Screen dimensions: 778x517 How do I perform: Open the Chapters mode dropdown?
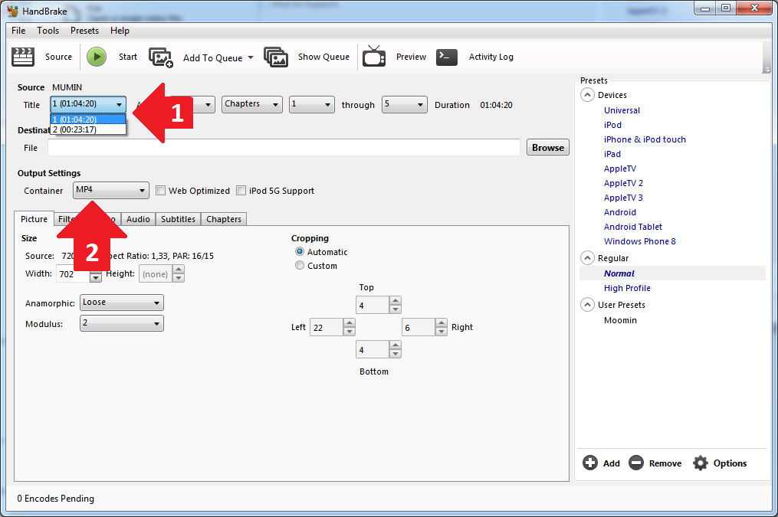pos(252,104)
